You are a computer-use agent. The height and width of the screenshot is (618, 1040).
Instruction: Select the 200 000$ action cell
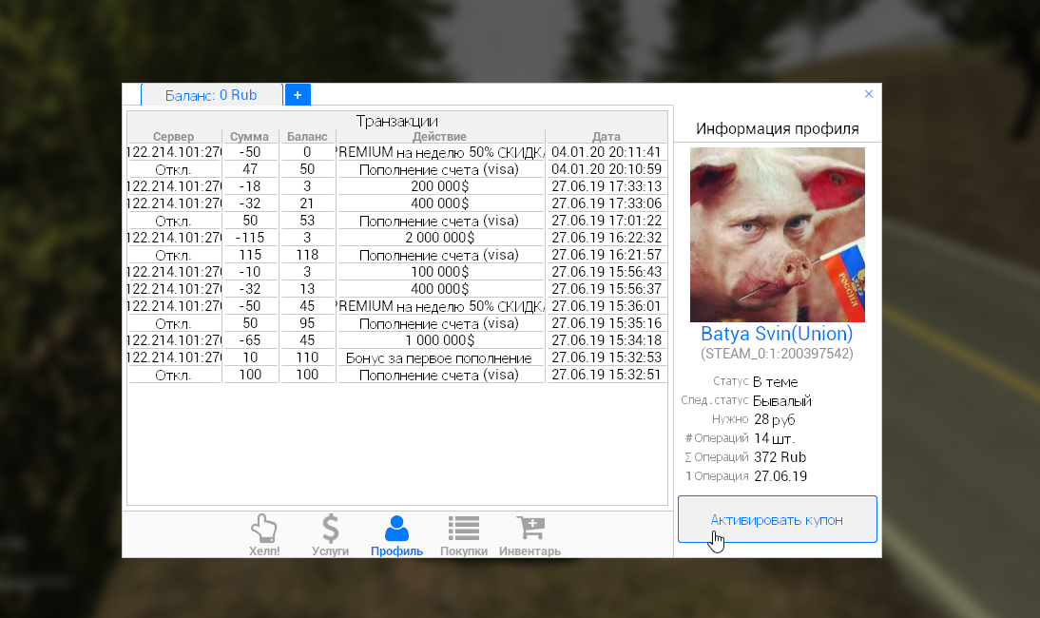pos(440,186)
